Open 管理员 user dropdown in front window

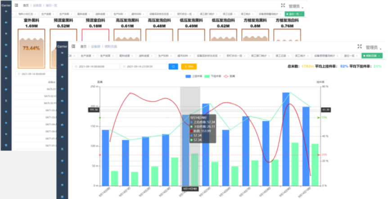[x=373, y=47]
